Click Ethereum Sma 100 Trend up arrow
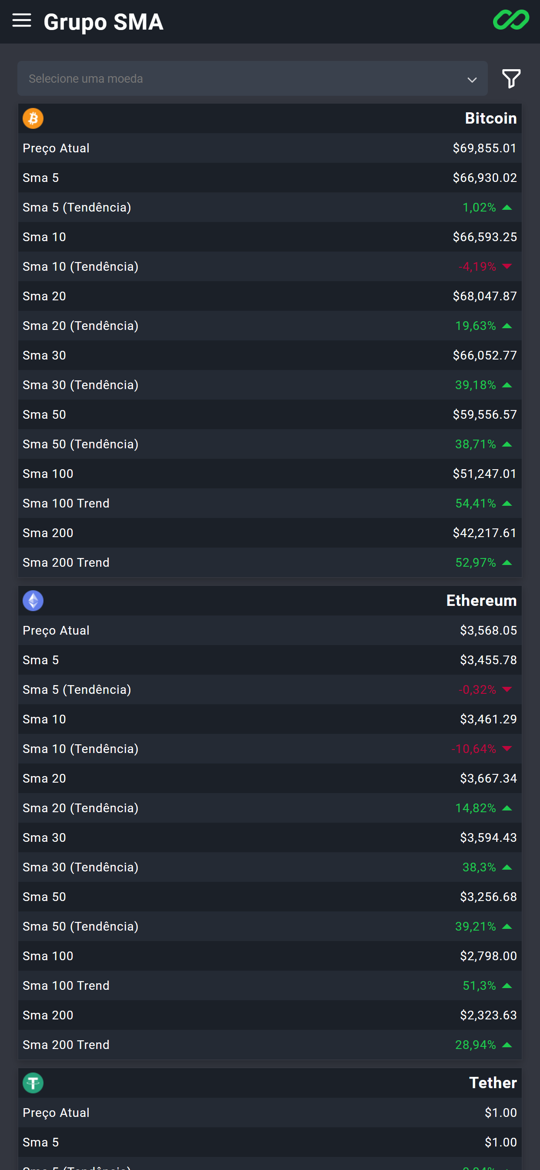The width and height of the screenshot is (540, 1170). point(507,986)
